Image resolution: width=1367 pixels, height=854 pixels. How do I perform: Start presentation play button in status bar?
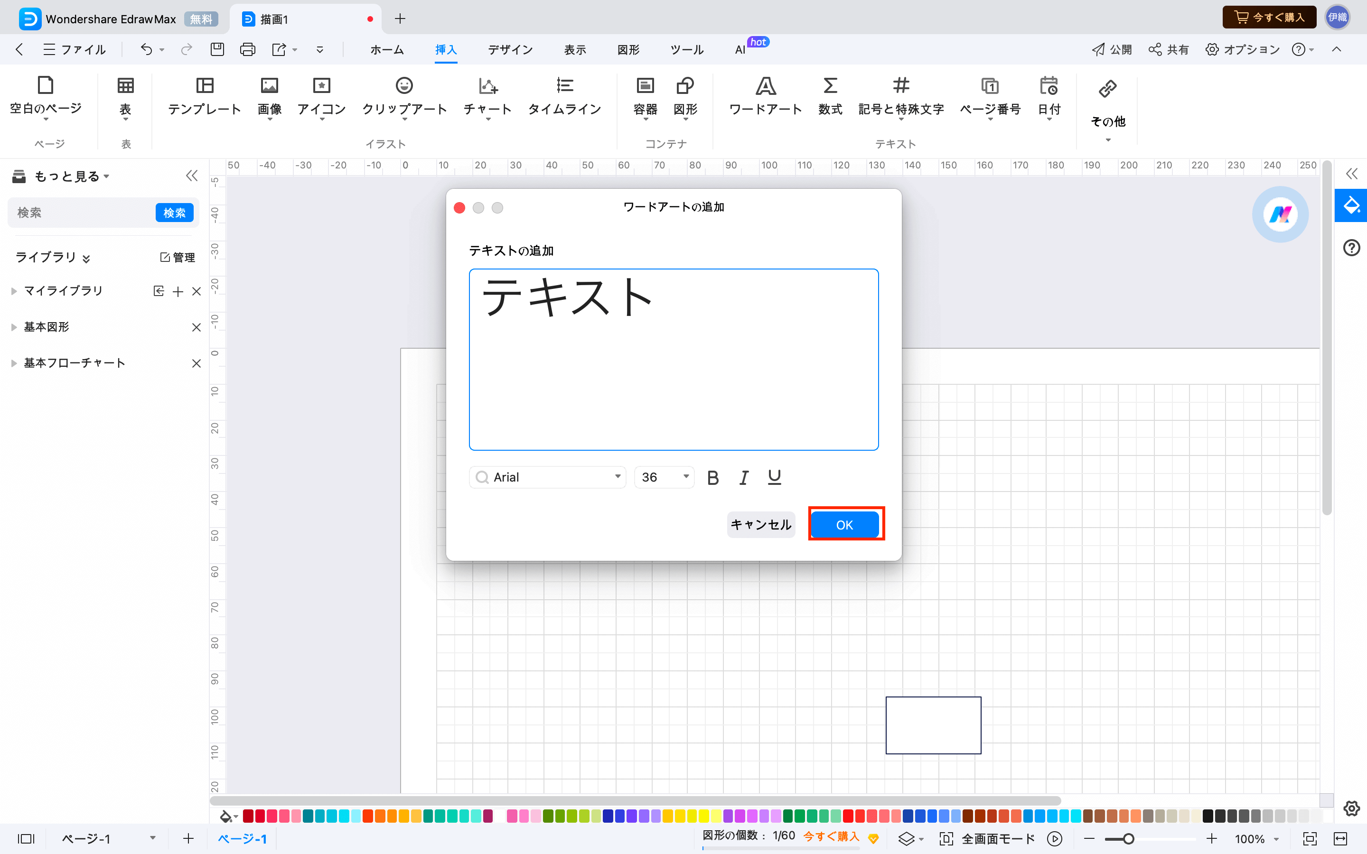pos(1055,839)
